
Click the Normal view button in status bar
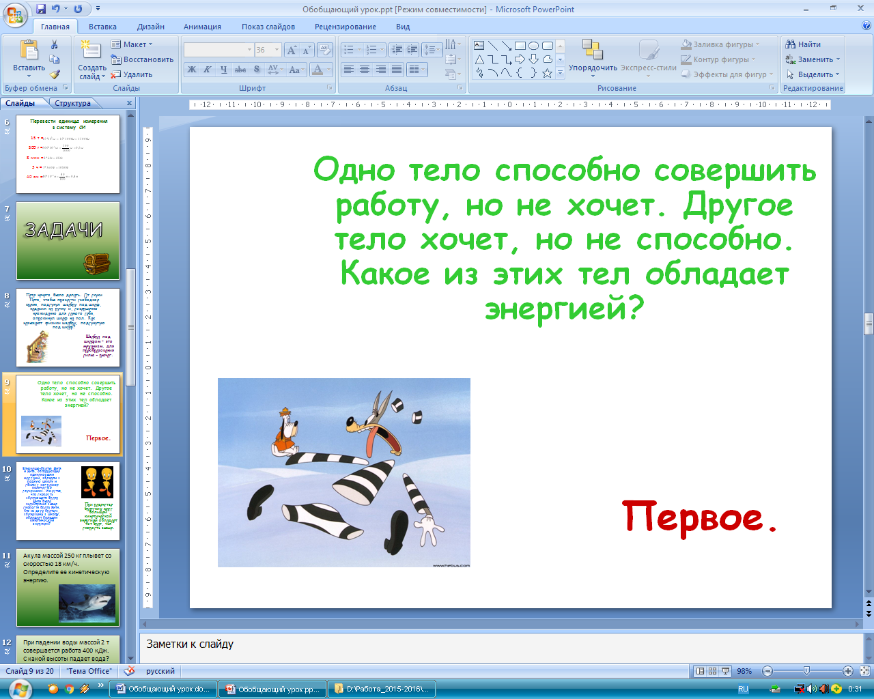tap(699, 671)
